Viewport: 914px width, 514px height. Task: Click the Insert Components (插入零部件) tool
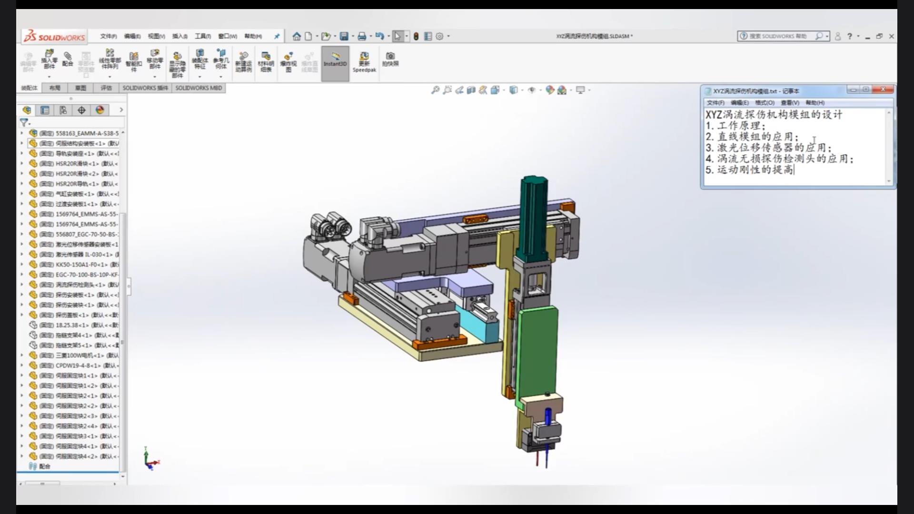point(49,60)
